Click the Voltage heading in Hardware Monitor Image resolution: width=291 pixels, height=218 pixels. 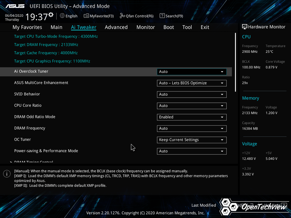(x=250, y=144)
